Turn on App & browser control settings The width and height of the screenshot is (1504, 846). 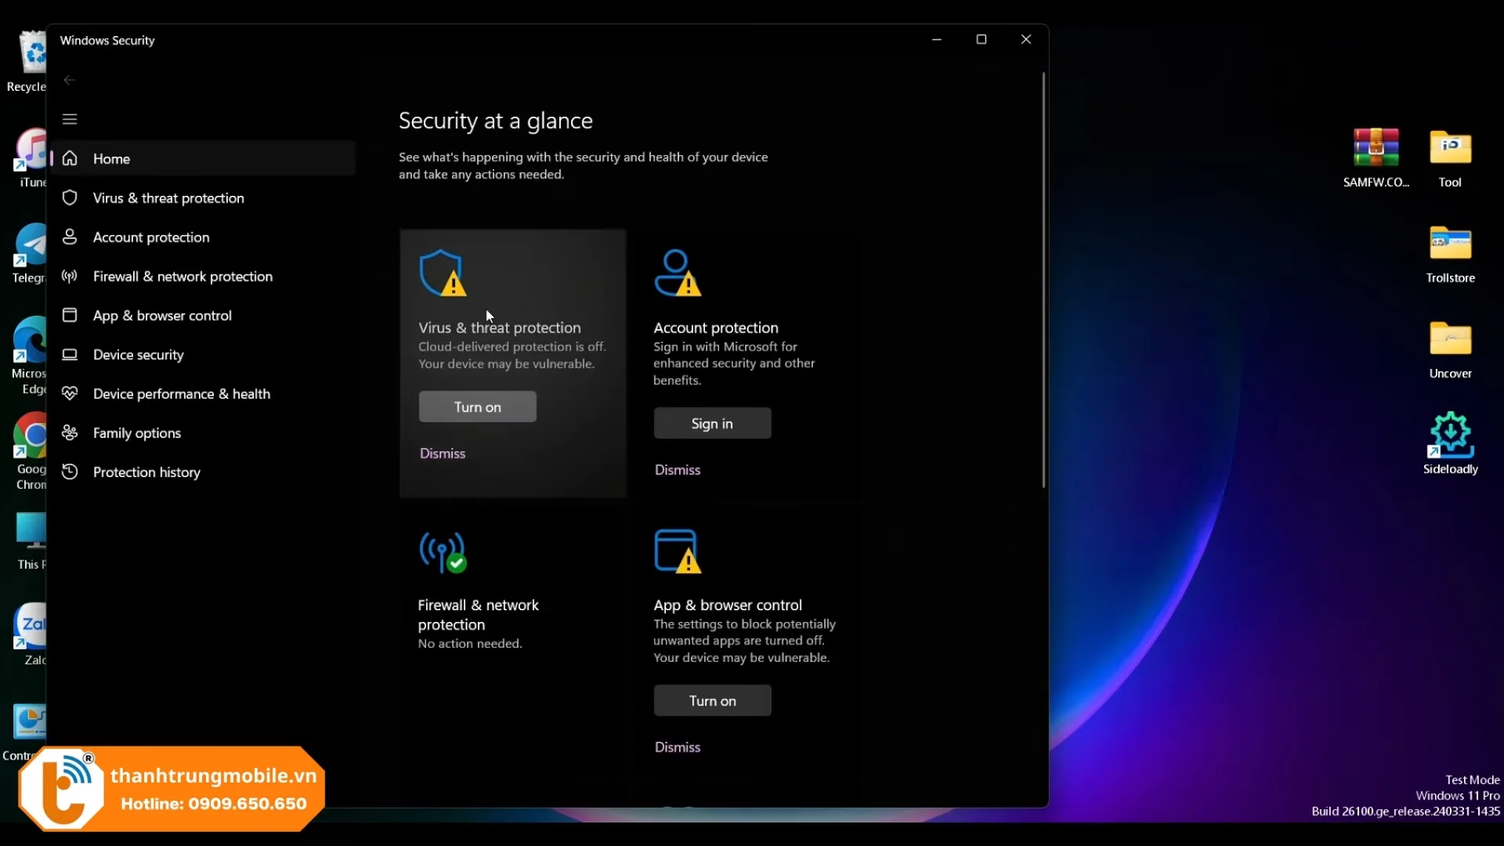pos(712,700)
